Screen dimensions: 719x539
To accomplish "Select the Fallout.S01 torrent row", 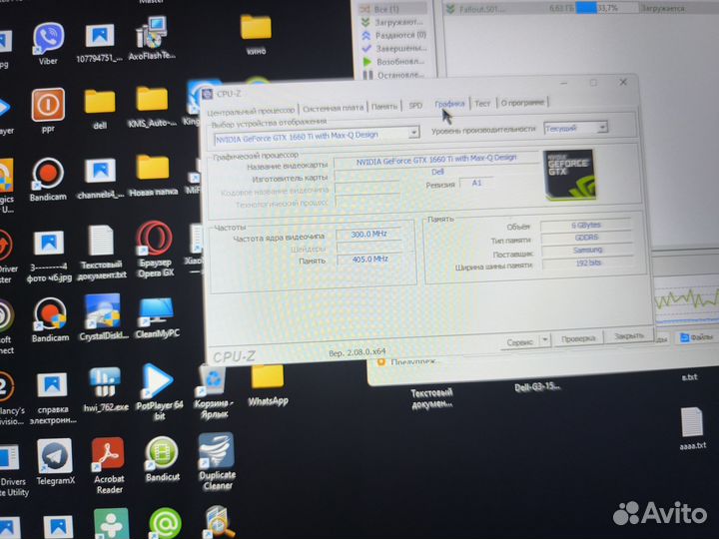I will [580, 8].
